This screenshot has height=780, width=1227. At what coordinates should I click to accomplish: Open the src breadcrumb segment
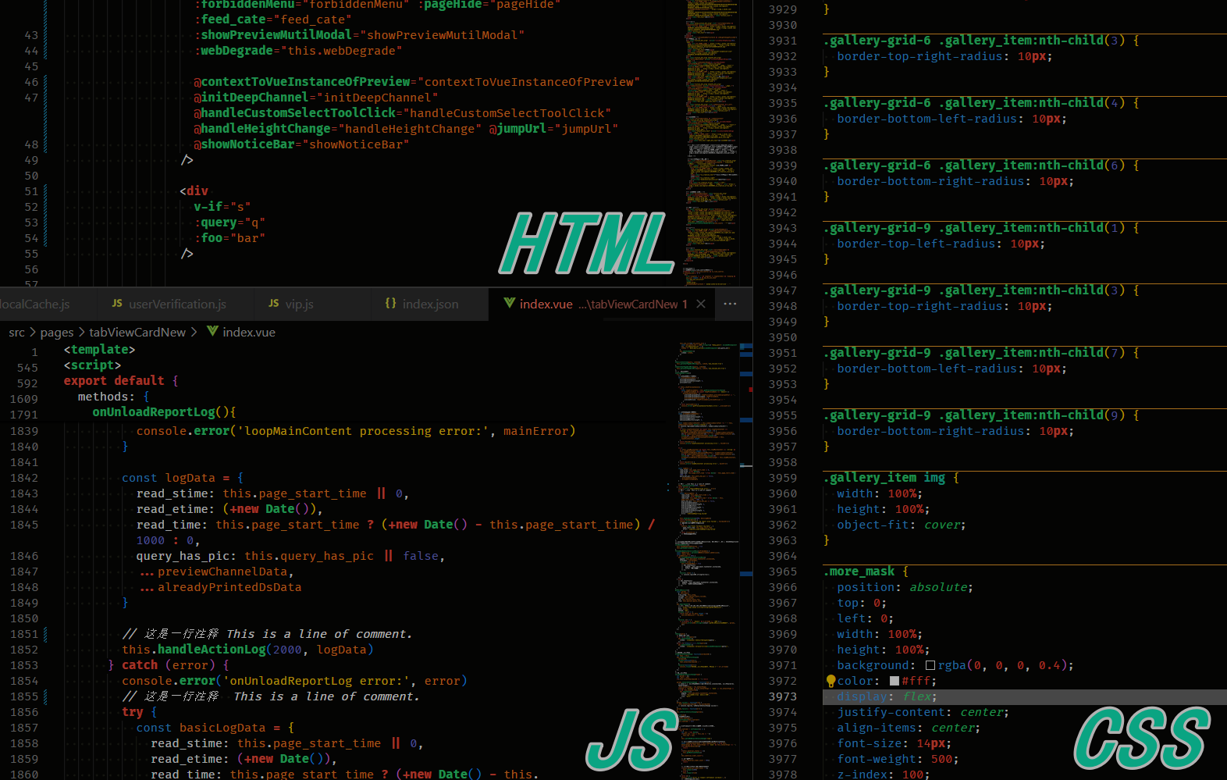point(17,332)
